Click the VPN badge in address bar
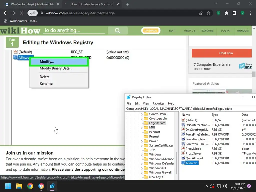Screen dimensions: 256x192 (x=32, y=13)
